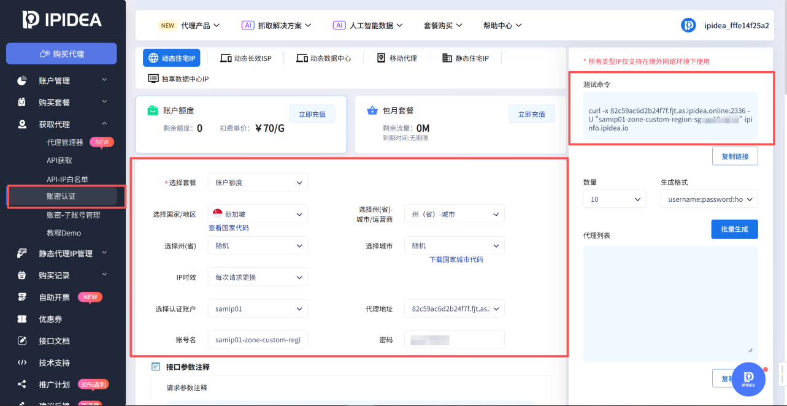The image size is (787, 406).
Task: Click the 购买套餐 bag icon
Action: coord(22,102)
